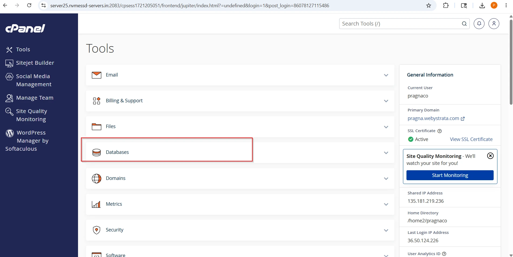
Task: Click the Site Quality Monitoring magnifier icon
Action: click(9, 112)
